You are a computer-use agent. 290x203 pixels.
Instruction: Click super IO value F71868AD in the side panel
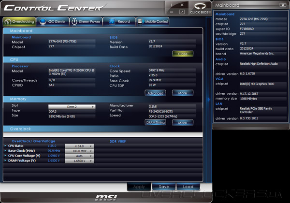[263, 29]
